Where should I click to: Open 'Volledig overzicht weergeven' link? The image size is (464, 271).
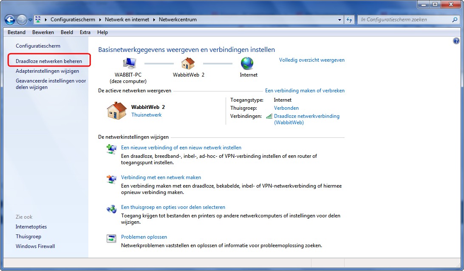[311, 60]
